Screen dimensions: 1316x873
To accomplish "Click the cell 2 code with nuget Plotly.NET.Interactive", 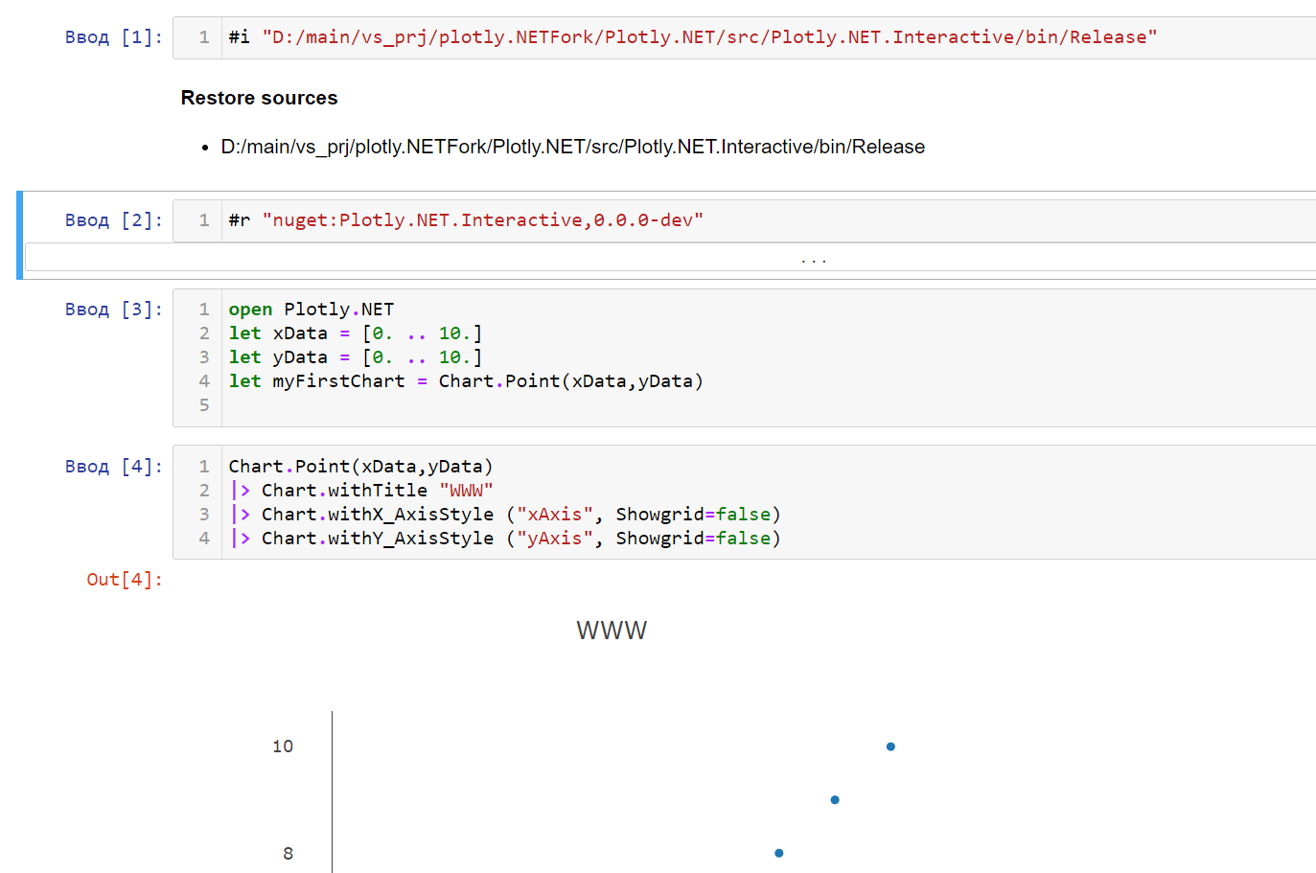I will click(744, 220).
